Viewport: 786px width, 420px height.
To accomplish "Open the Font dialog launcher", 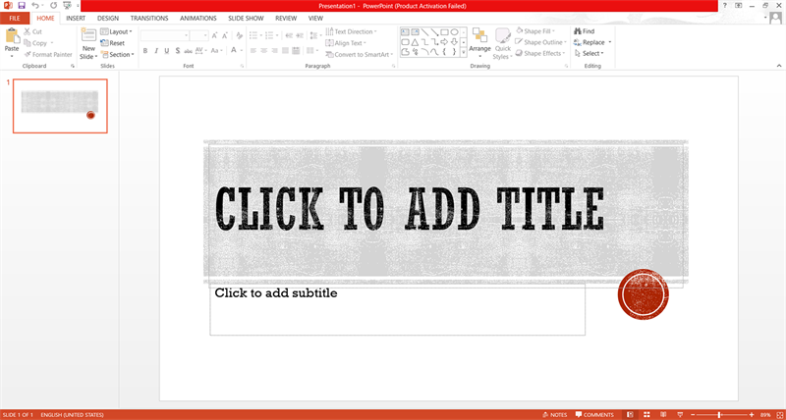I will coord(242,66).
